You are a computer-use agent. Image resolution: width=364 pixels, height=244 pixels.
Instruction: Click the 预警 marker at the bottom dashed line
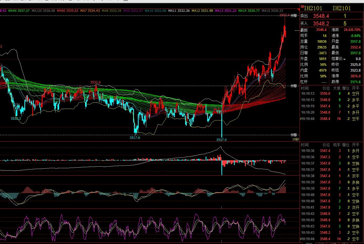click(294, 135)
